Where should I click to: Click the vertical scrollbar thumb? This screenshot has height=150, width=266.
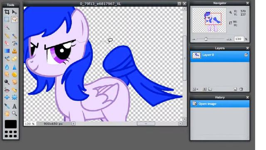pyautogui.click(x=185, y=58)
